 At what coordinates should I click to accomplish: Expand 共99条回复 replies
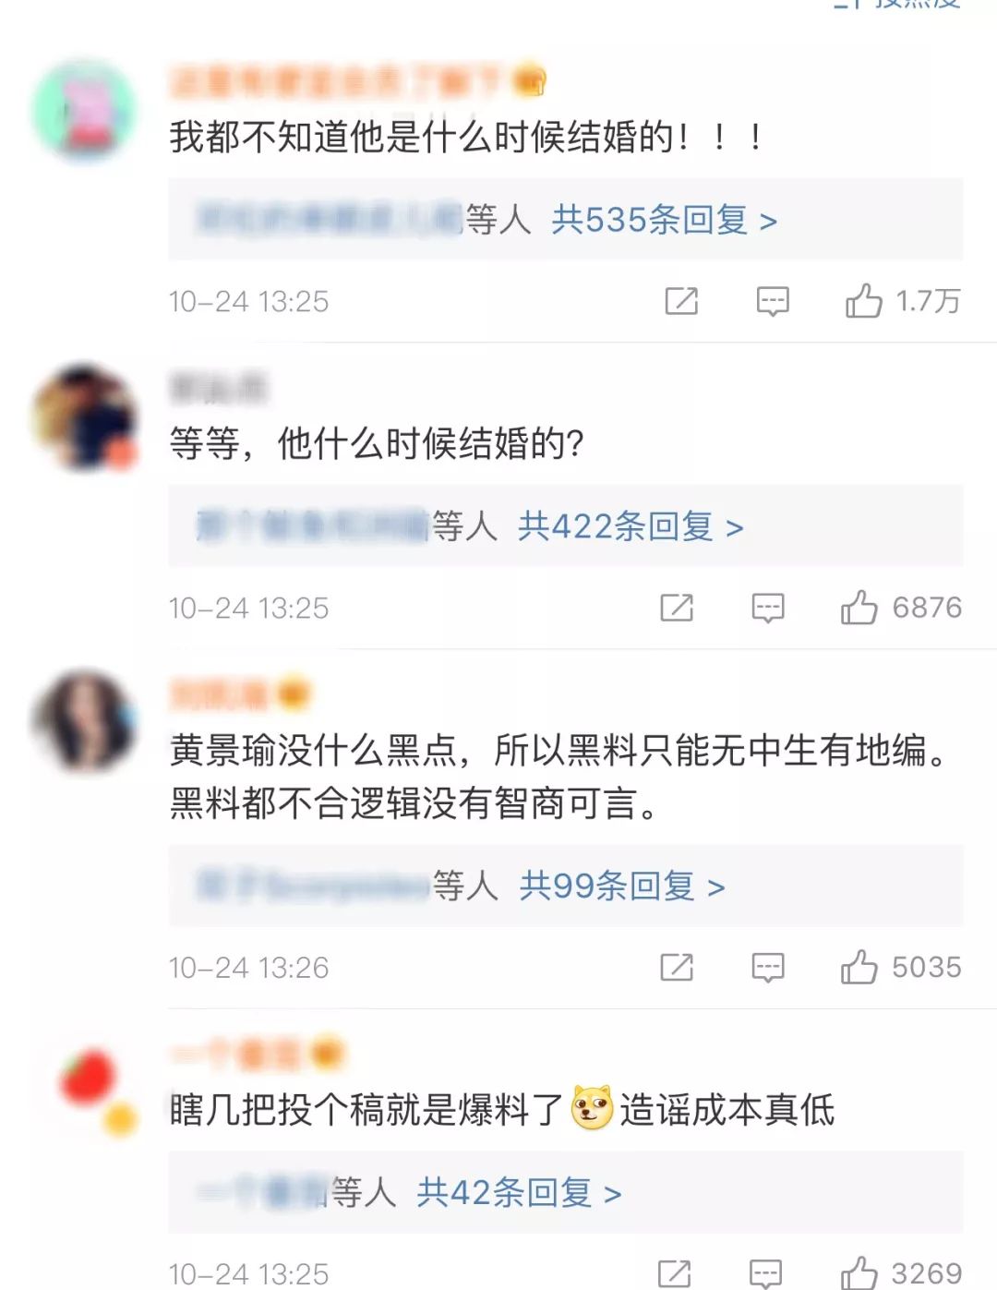tap(622, 886)
